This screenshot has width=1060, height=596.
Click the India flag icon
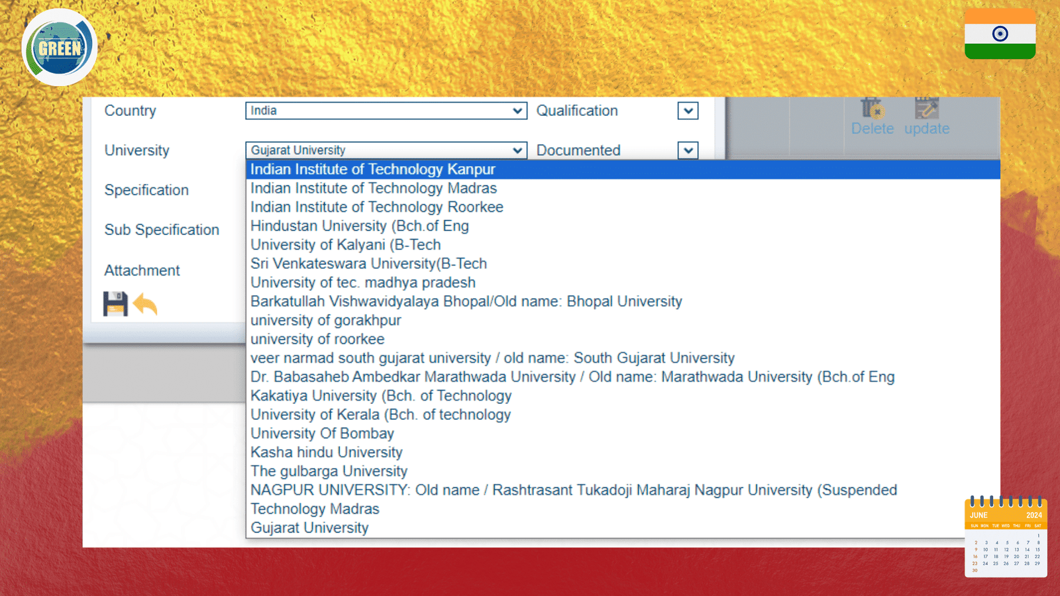click(1000, 34)
